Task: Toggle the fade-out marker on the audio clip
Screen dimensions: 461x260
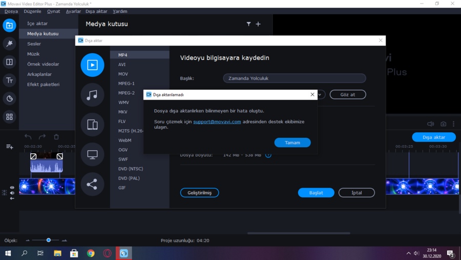Action: 60,156
